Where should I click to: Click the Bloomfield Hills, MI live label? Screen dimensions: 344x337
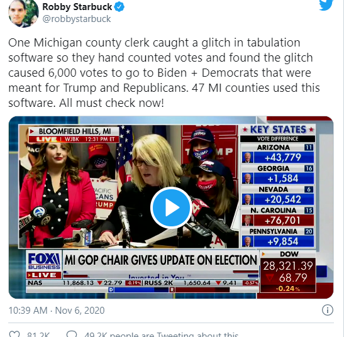(74, 135)
